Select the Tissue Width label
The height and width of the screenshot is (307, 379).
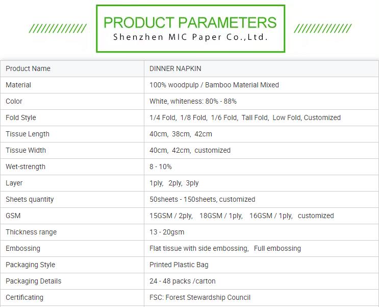26,150
